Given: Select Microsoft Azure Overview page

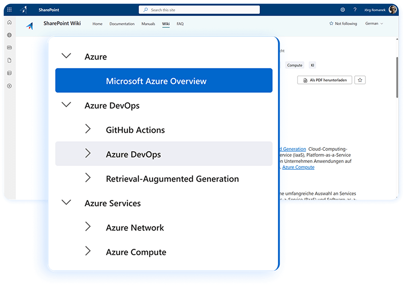Looking at the screenshot, I should (x=164, y=80).
